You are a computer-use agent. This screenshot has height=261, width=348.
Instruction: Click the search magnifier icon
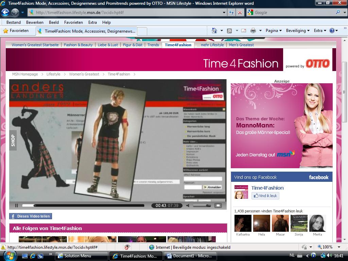click(338, 13)
